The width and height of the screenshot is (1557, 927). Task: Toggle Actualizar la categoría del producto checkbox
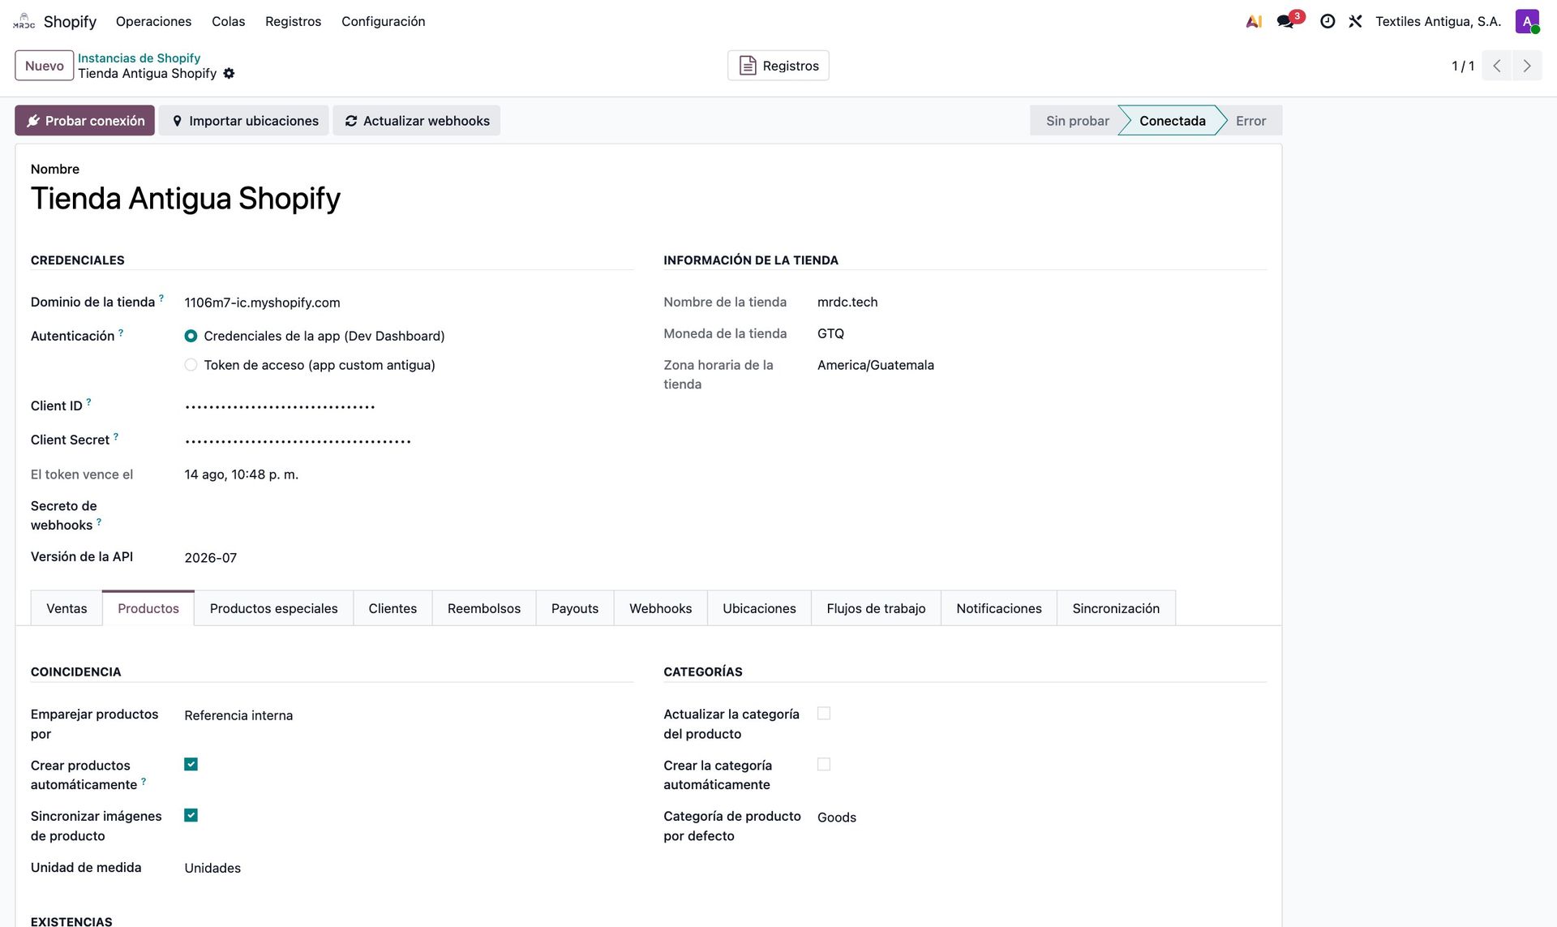[824, 713]
